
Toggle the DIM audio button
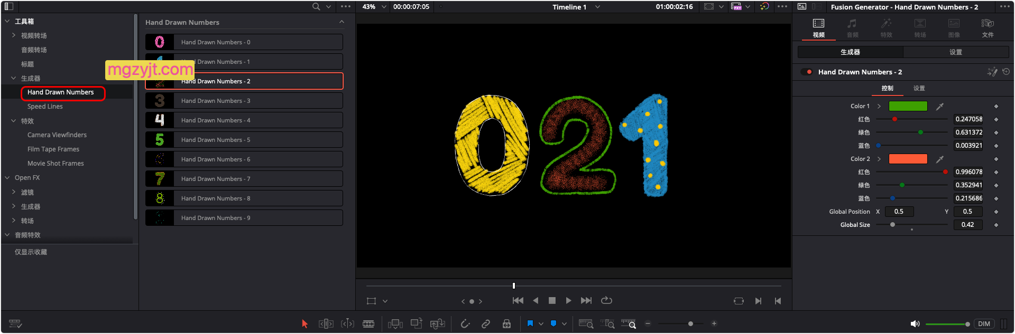point(984,323)
